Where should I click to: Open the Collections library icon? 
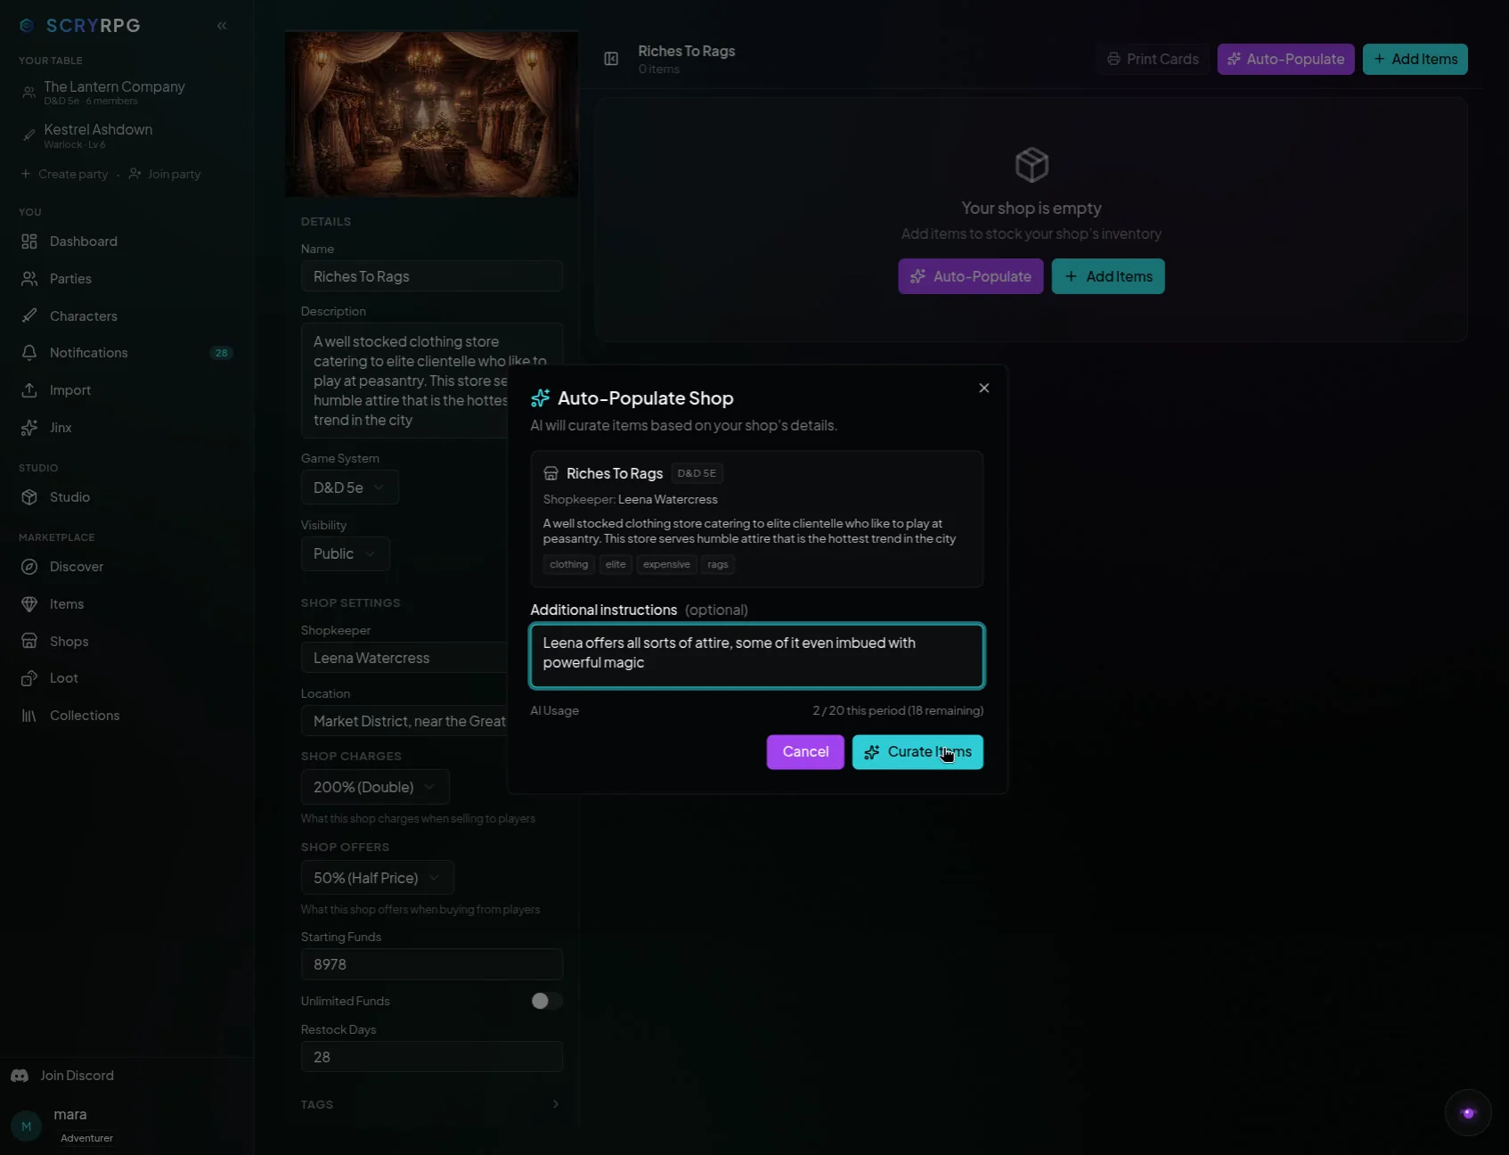click(x=29, y=716)
